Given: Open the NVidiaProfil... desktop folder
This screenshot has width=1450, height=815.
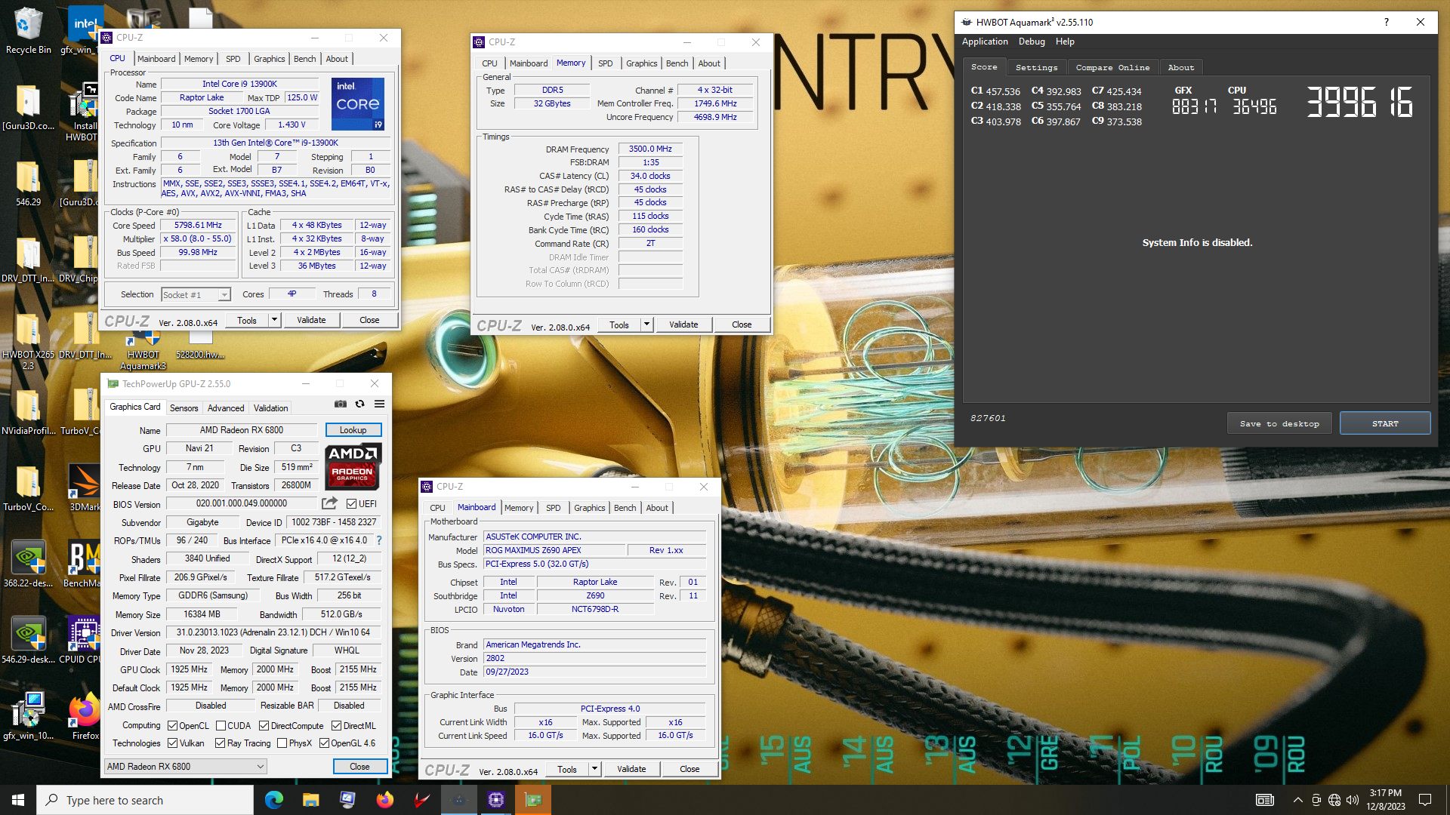Looking at the screenshot, I should click(x=28, y=413).
